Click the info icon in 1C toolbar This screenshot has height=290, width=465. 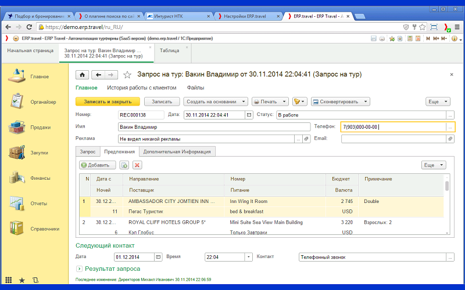[x=455, y=38]
